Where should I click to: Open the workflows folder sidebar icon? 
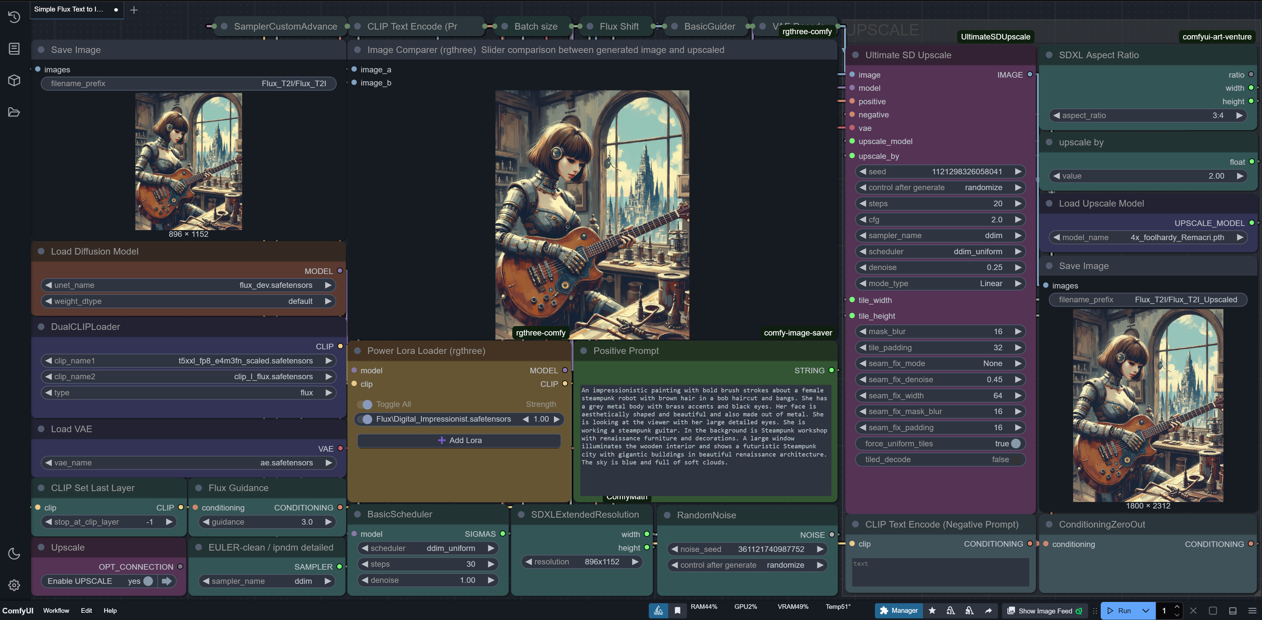pos(14,112)
